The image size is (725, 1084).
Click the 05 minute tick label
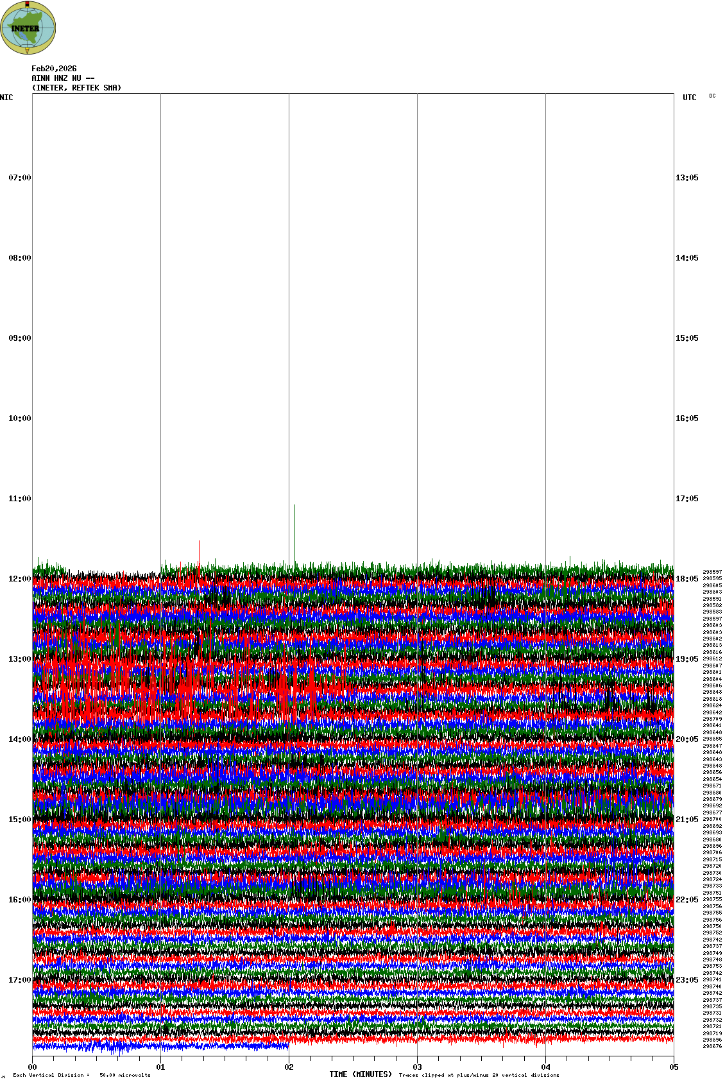click(674, 1067)
